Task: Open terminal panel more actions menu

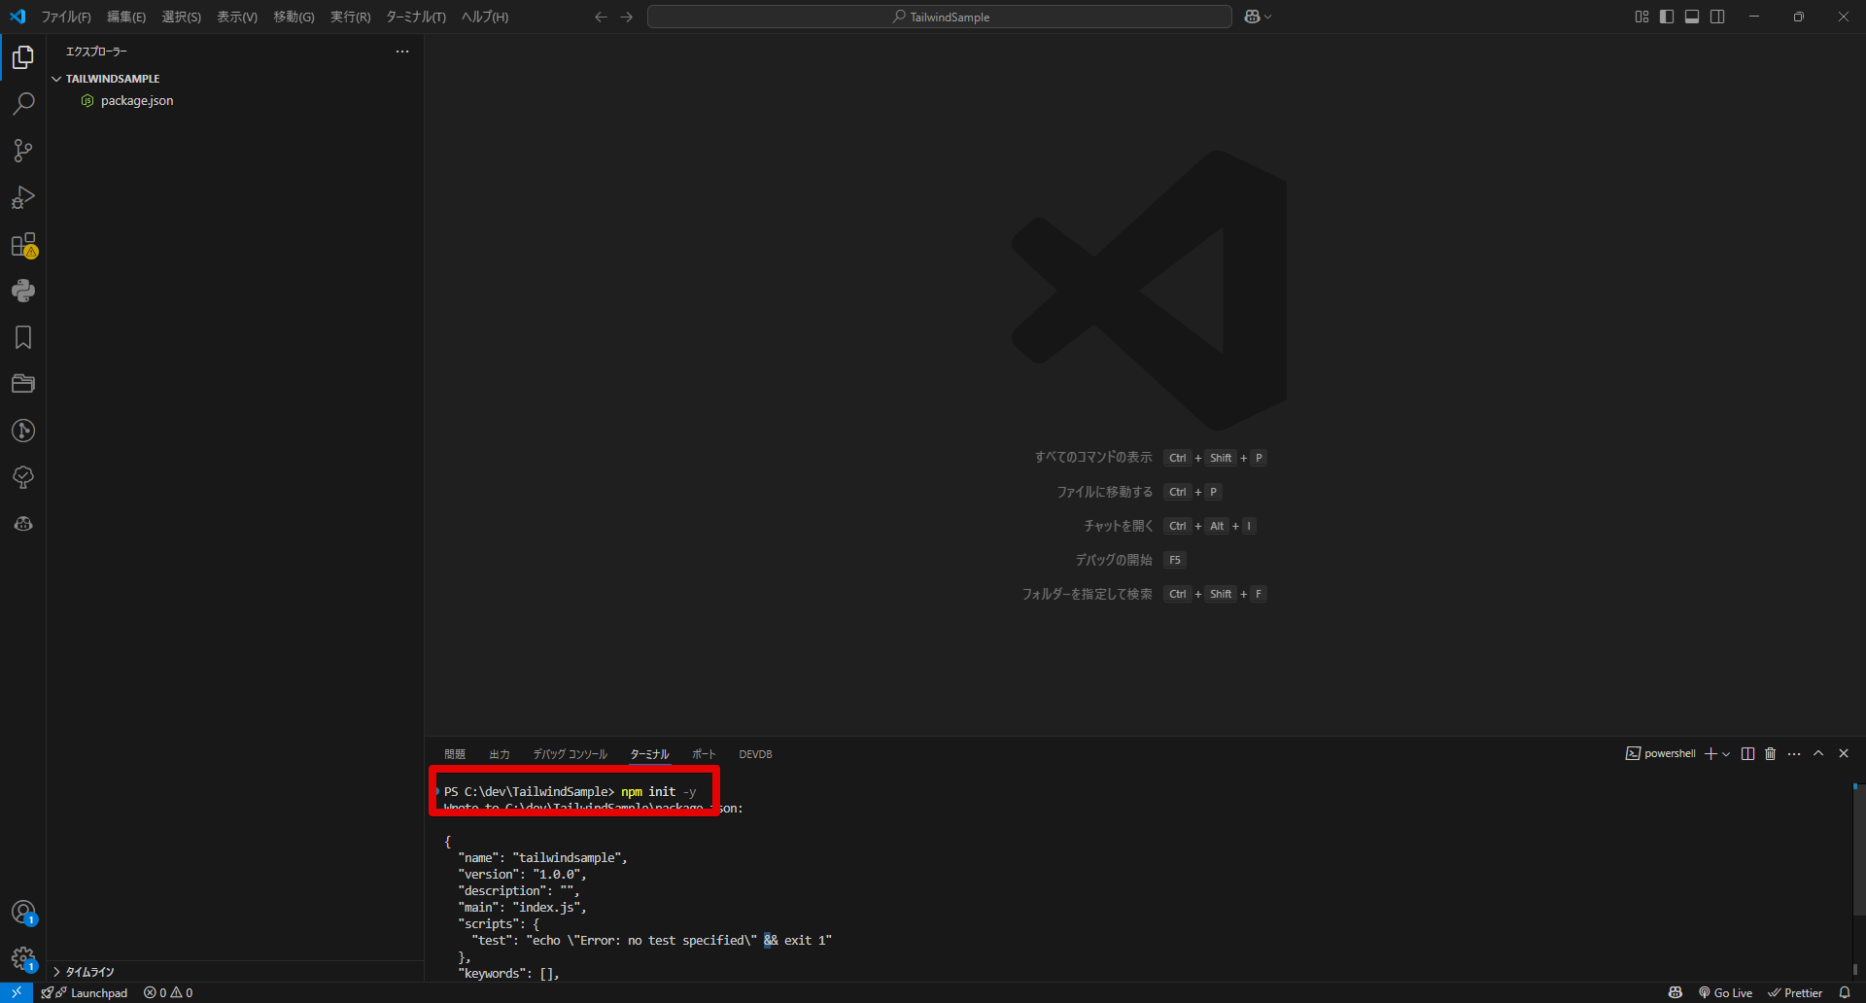Action: coord(1794,754)
